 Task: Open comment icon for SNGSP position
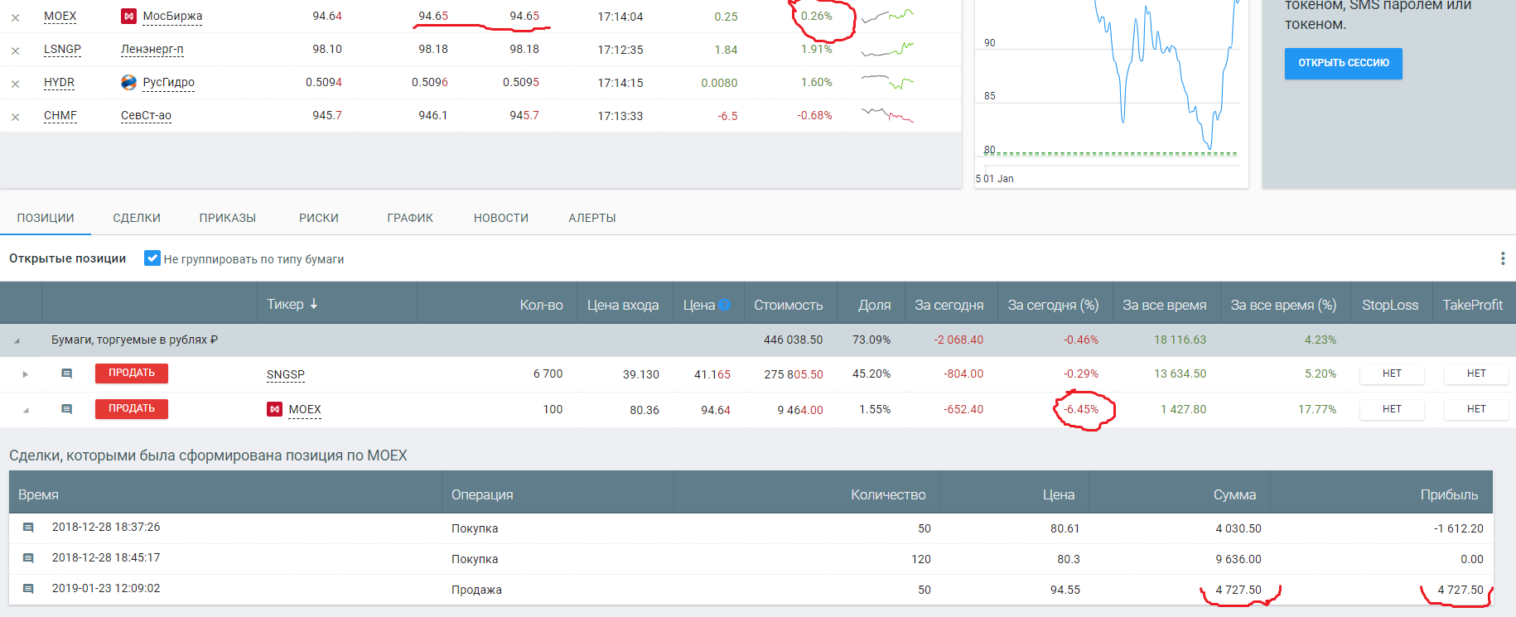click(x=67, y=374)
